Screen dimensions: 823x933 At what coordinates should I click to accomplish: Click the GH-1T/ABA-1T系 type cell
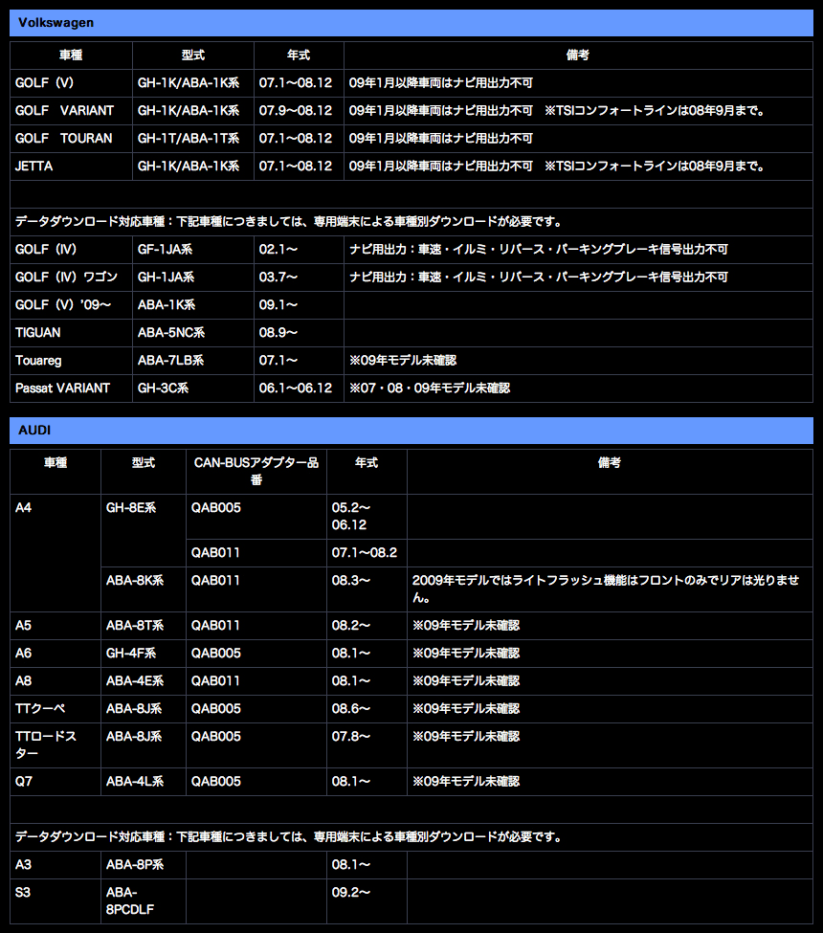click(193, 139)
